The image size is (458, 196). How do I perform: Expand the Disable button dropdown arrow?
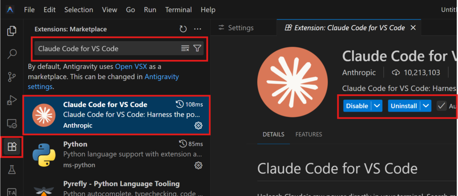(377, 106)
